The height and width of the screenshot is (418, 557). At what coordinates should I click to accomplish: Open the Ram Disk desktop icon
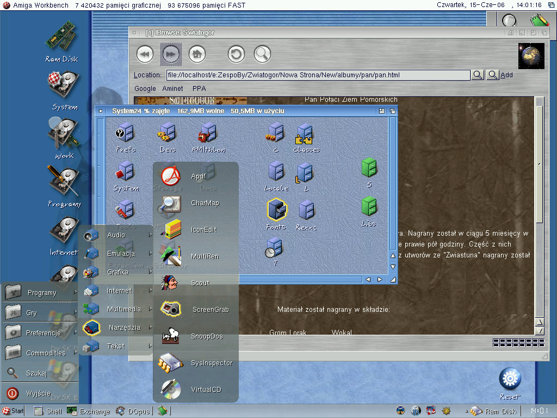pos(61,41)
